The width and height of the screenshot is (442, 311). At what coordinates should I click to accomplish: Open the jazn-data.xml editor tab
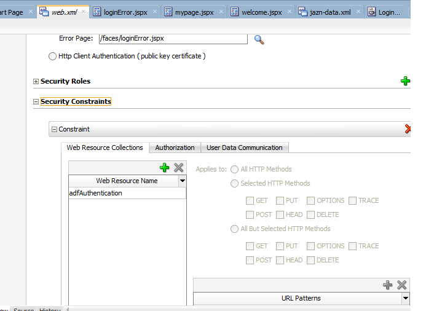[x=330, y=12]
